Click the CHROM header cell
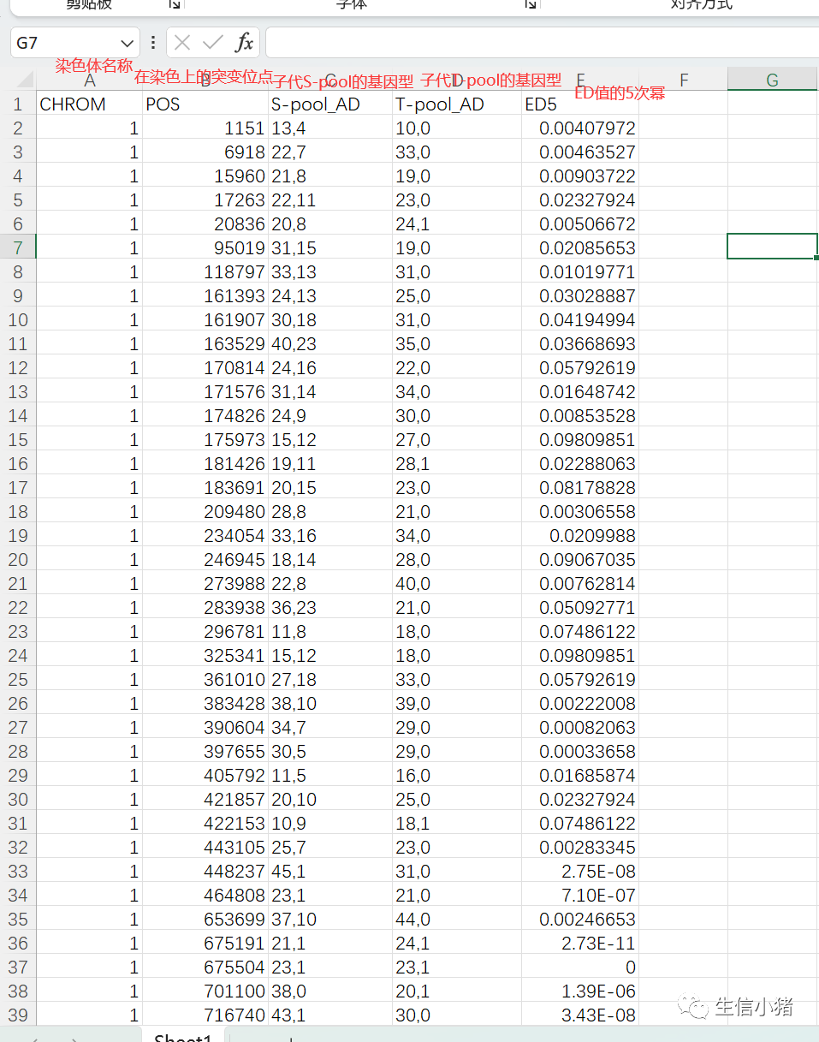 89,104
